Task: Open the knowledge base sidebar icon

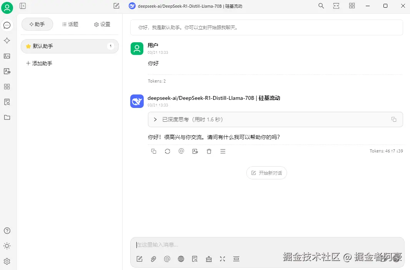Action: (x=7, y=102)
